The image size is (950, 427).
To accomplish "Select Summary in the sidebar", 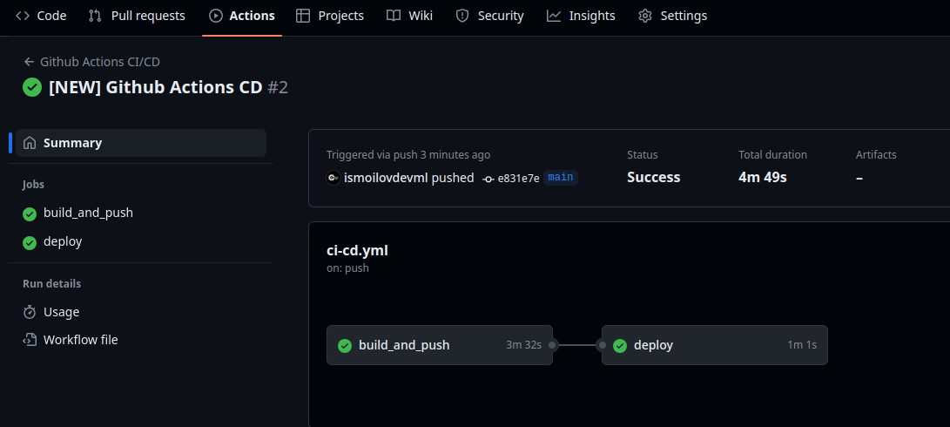I will (141, 143).
